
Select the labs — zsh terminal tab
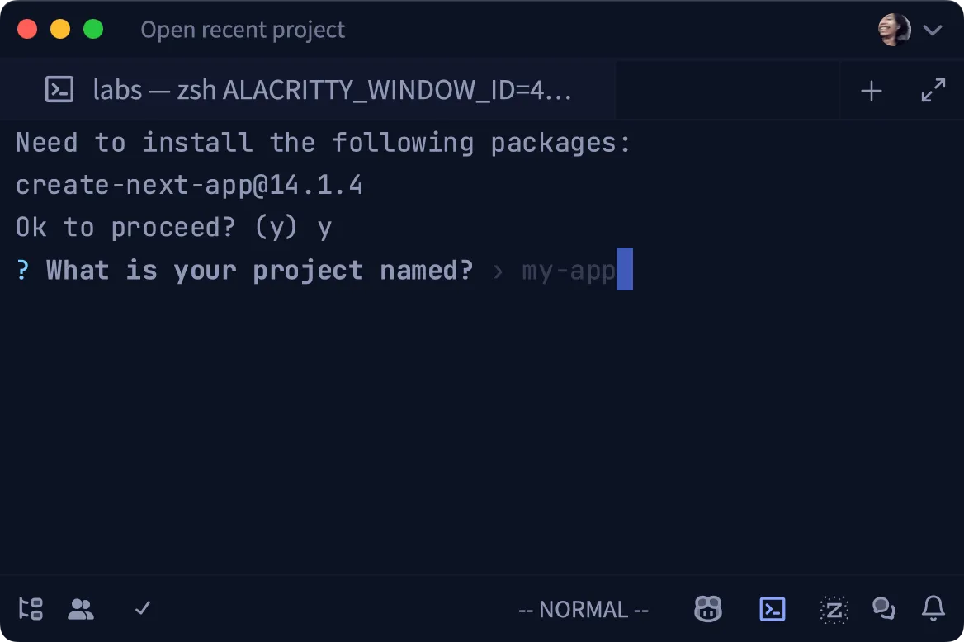310,90
